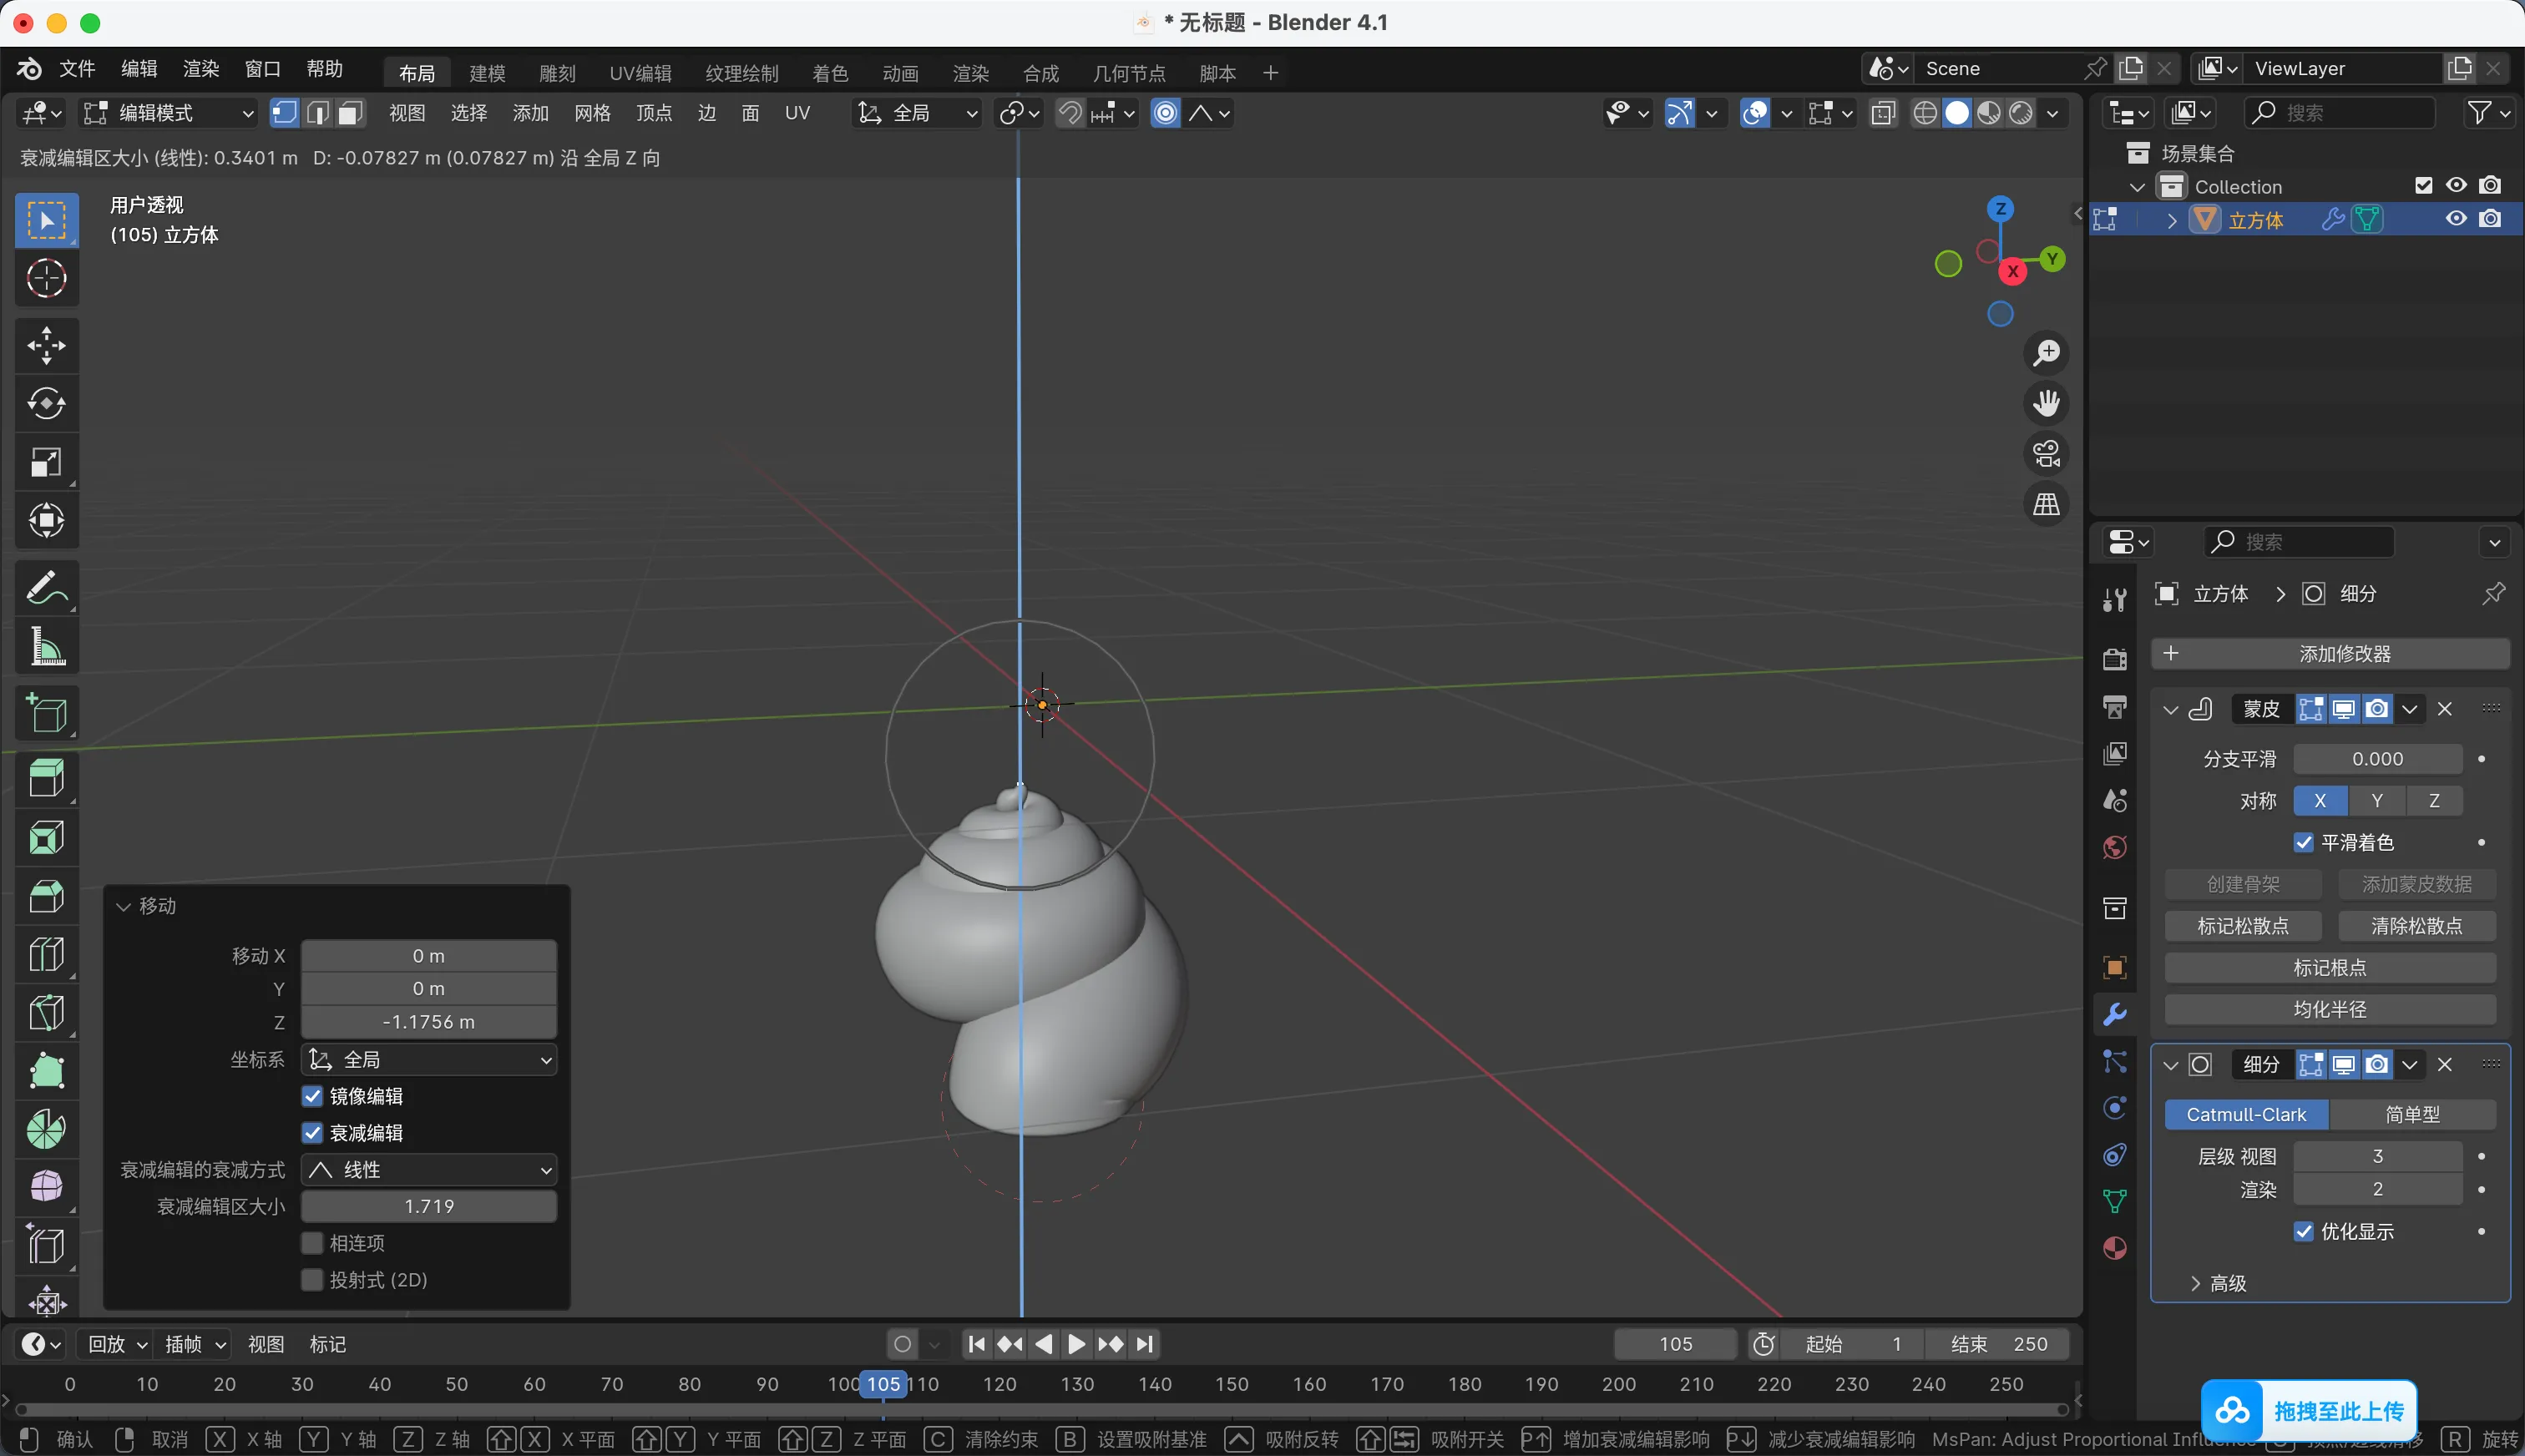Toggle the proportional editing icon in header
Viewport: 2525px width, 1456px height.
pos(1165,113)
